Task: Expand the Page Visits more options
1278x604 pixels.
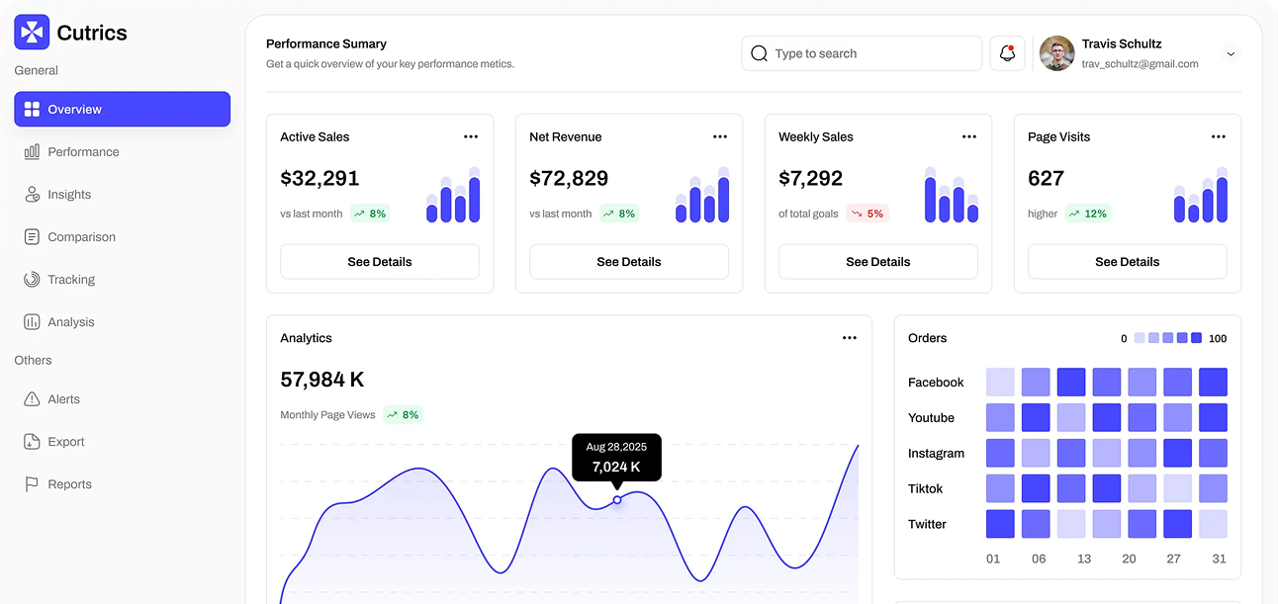Action: (1218, 136)
